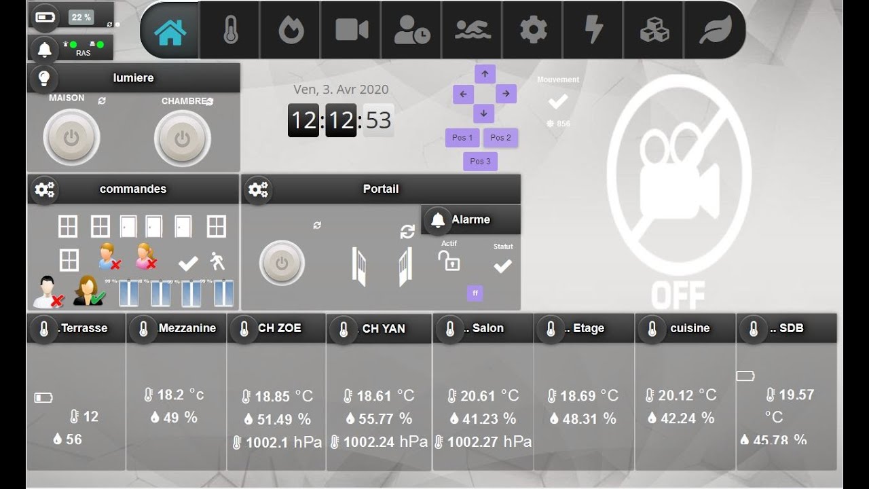Click the white checkmark in commandes panel
Image resolution: width=869 pixels, height=489 pixels.
188,264
